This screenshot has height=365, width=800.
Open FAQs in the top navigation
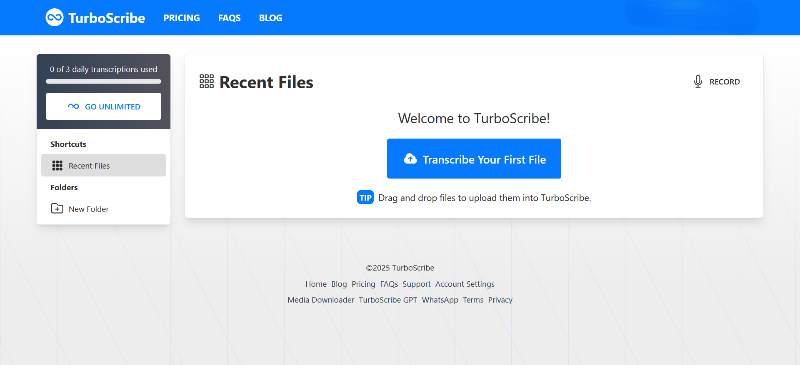point(229,18)
